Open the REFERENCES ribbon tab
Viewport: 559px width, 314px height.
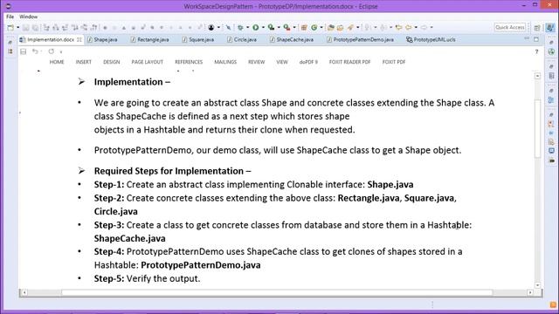coord(189,62)
